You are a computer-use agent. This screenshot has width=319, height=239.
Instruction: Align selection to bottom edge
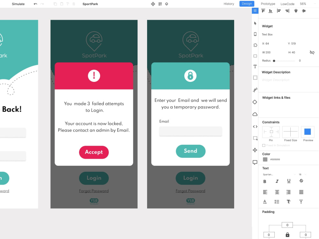pos(271,11)
